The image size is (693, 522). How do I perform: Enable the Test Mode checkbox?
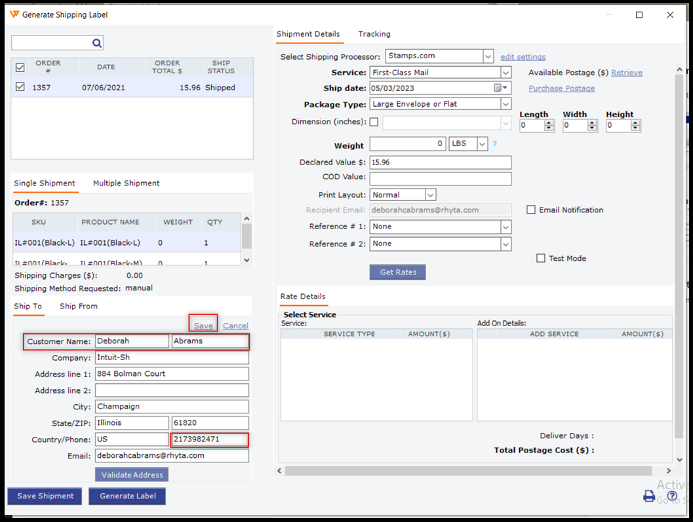tap(541, 259)
